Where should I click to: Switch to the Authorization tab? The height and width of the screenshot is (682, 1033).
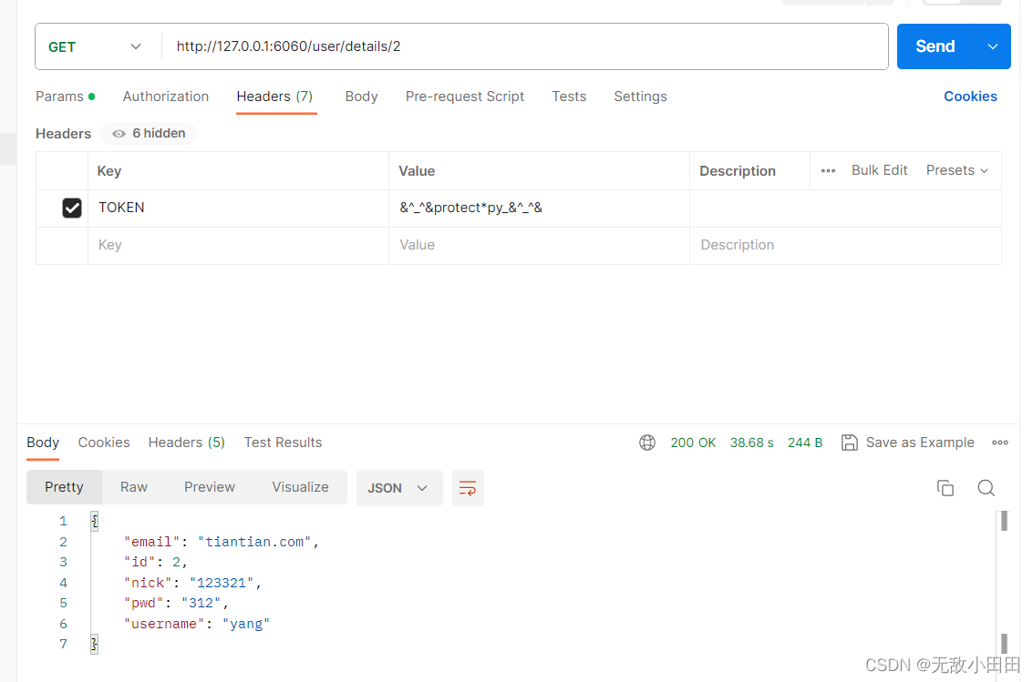pyautogui.click(x=165, y=97)
